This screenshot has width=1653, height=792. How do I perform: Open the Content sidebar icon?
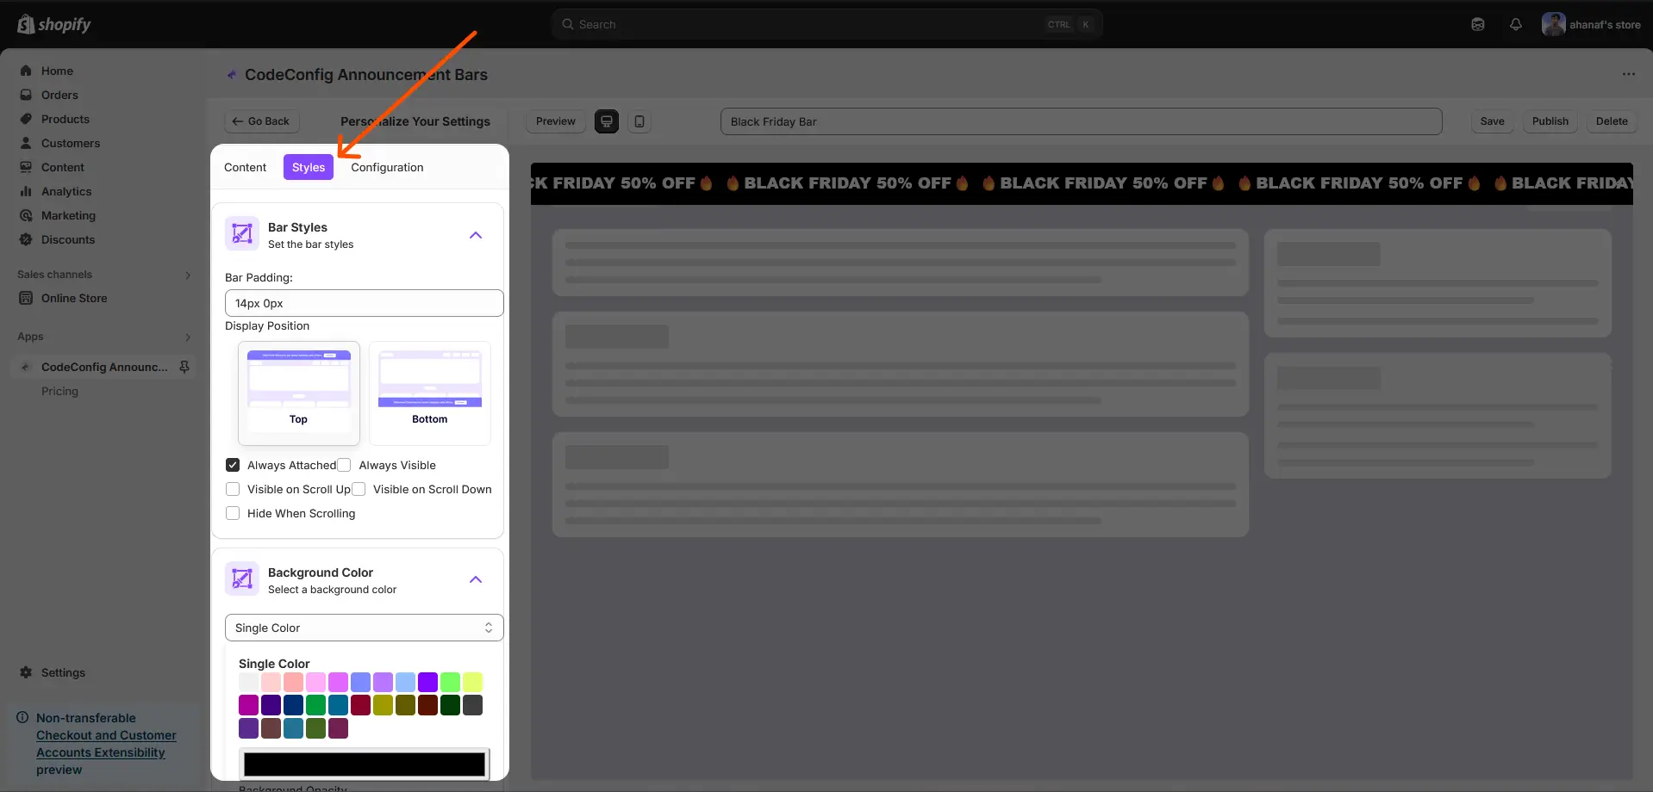pyautogui.click(x=26, y=167)
